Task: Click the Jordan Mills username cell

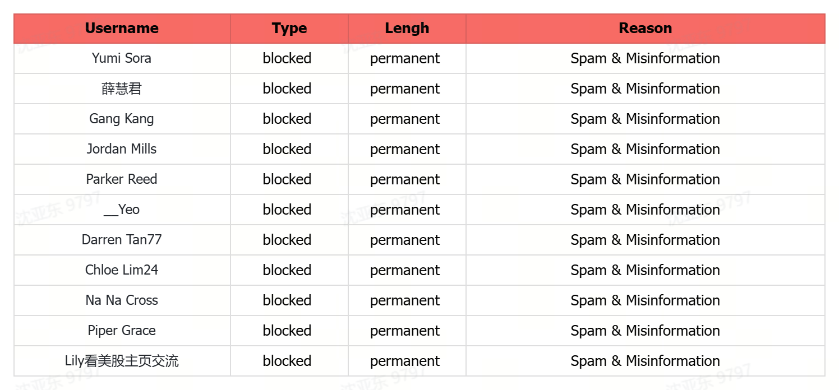Action: pyautogui.click(x=122, y=149)
